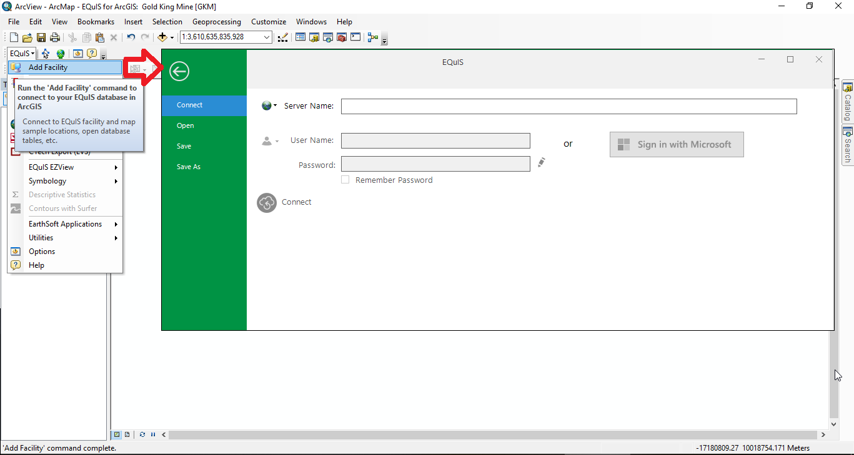Click the Connect cloud icon
This screenshot has width=854, height=455.
click(x=267, y=202)
